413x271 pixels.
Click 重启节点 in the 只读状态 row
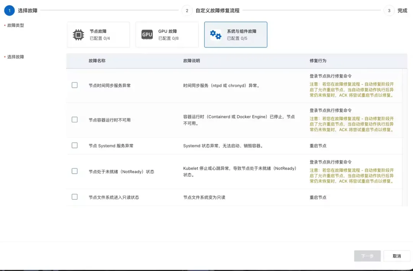click(318, 198)
